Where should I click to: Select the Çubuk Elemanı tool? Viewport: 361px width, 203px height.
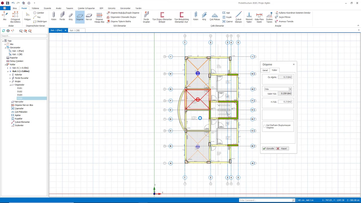[239, 17]
